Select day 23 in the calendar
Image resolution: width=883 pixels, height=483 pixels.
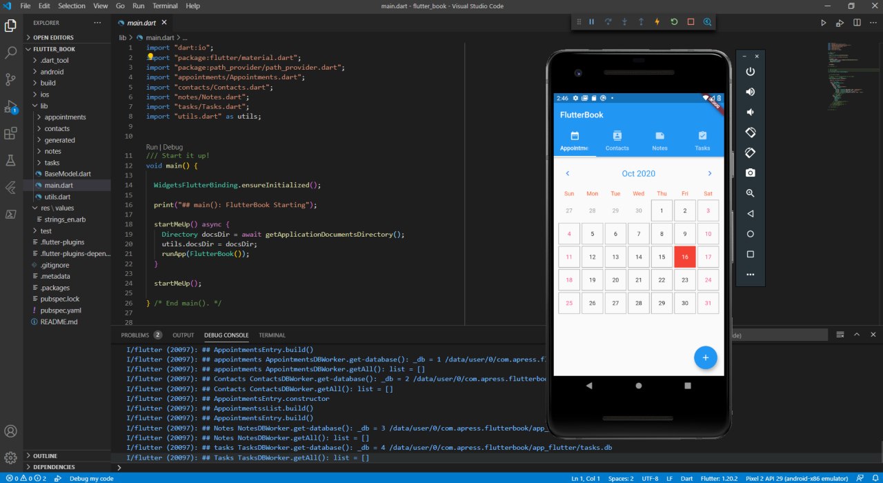(x=684, y=280)
